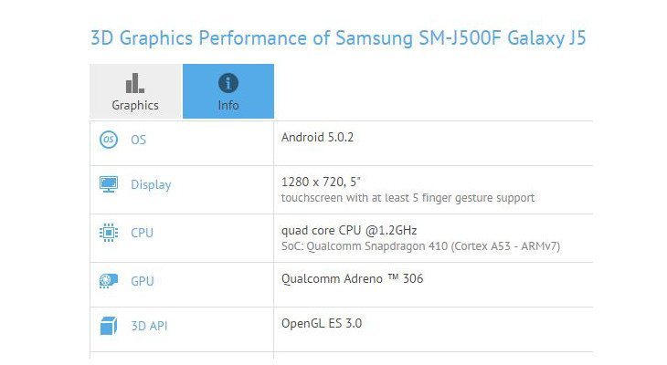
Task: Click the OpenGL ES 3.0 value
Action: (322, 323)
